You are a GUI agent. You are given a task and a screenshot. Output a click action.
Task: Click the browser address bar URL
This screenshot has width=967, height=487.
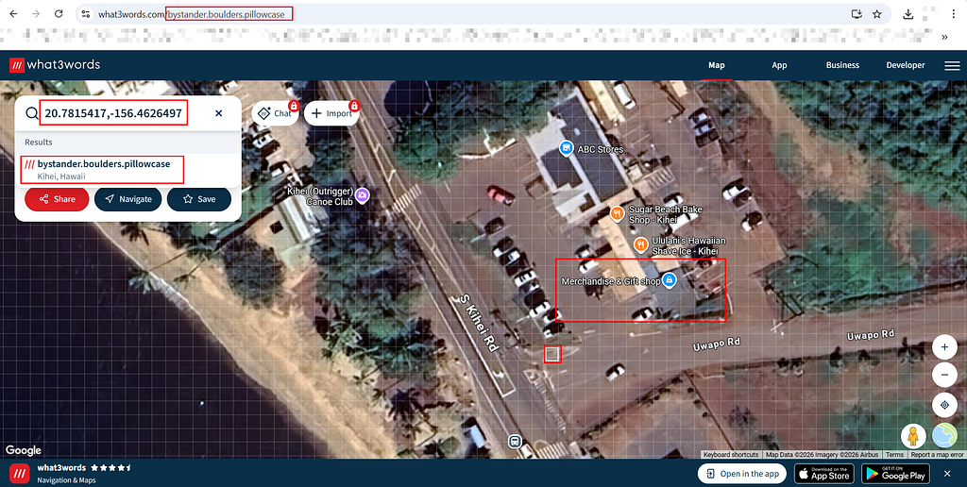pyautogui.click(x=191, y=13)
